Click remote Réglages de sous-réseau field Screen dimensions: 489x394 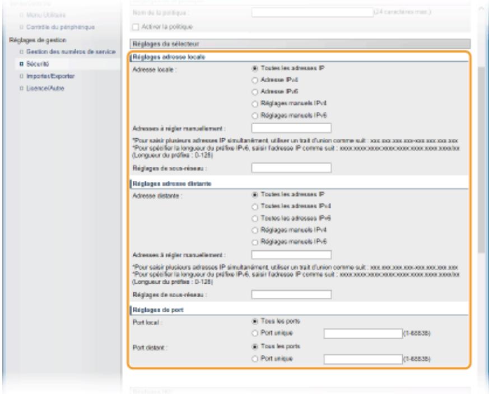coord(291,294)
